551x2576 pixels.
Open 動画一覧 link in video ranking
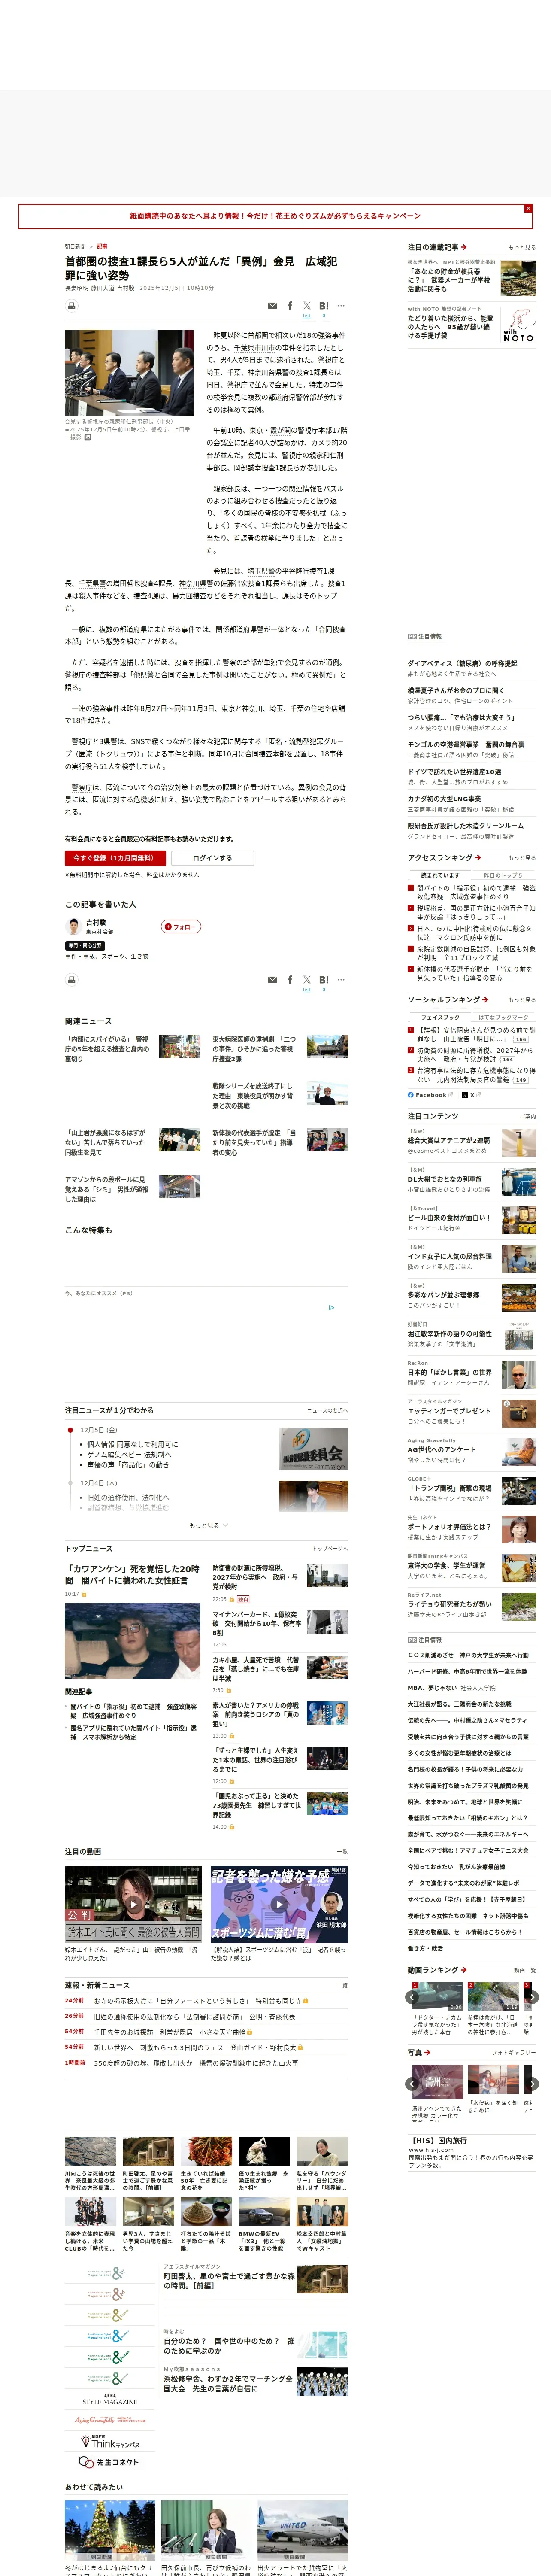tap(525, 1970)
